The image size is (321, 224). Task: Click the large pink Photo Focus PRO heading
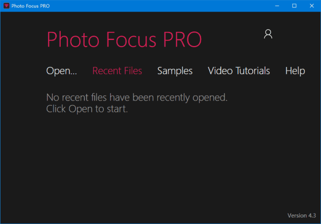(x=124, y=39)
